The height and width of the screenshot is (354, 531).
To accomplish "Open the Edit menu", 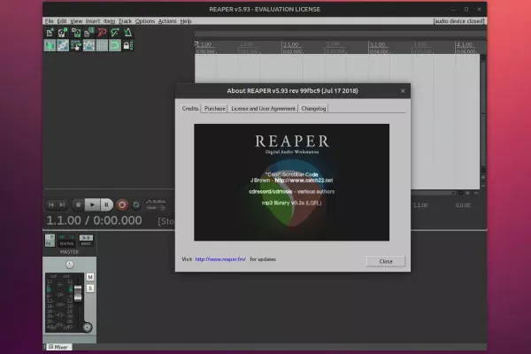I will pos(62,21).
